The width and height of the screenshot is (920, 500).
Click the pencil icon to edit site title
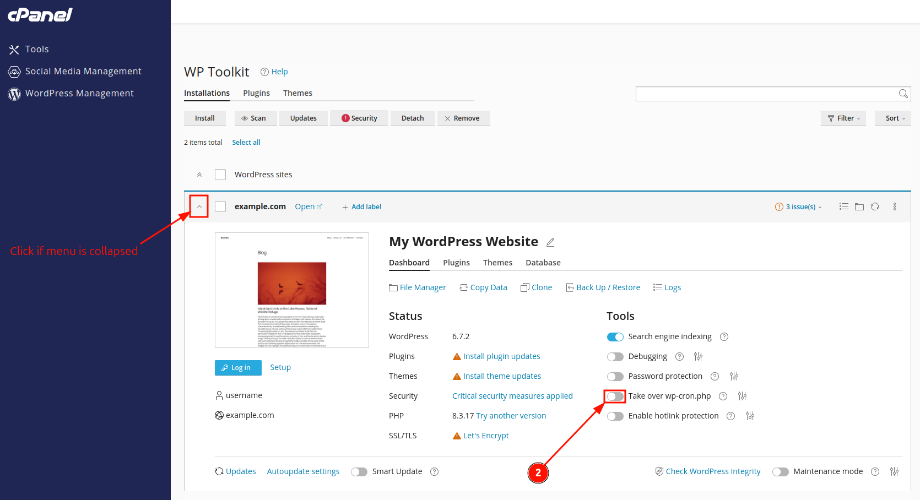click(x=550, y=242)
